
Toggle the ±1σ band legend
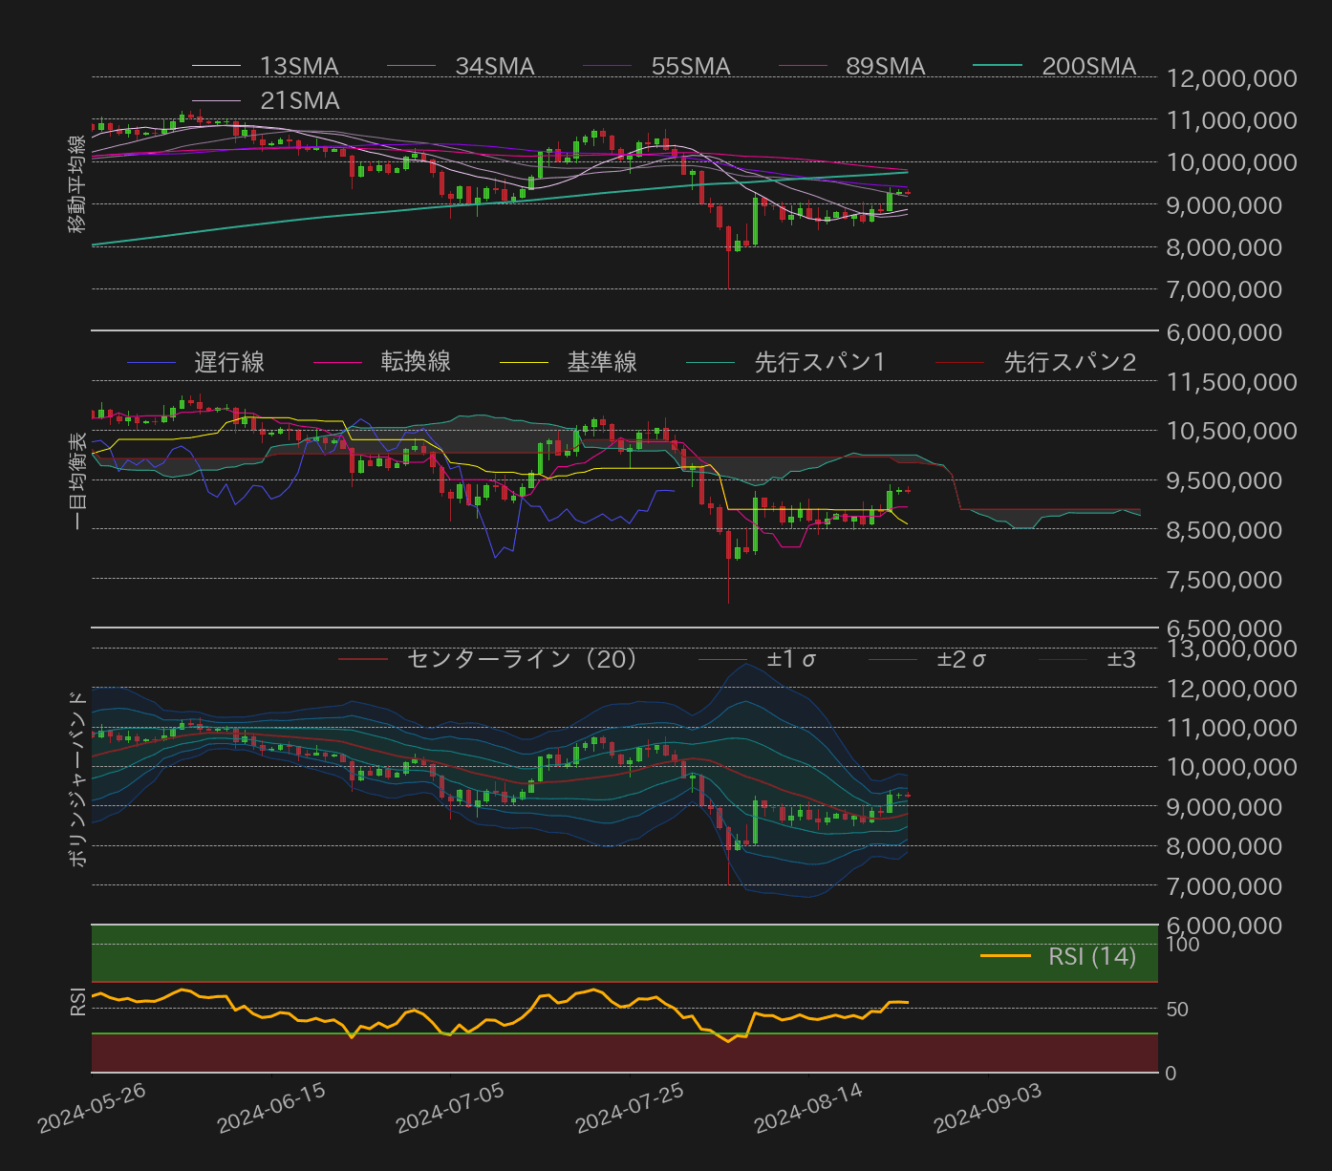pos(790,659)
